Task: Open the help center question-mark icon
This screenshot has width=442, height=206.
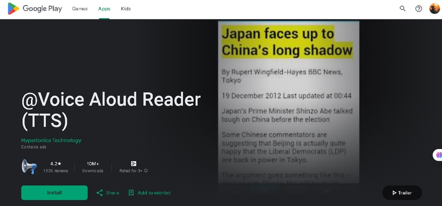Action: pyautogui.click(x=419, y=9)
